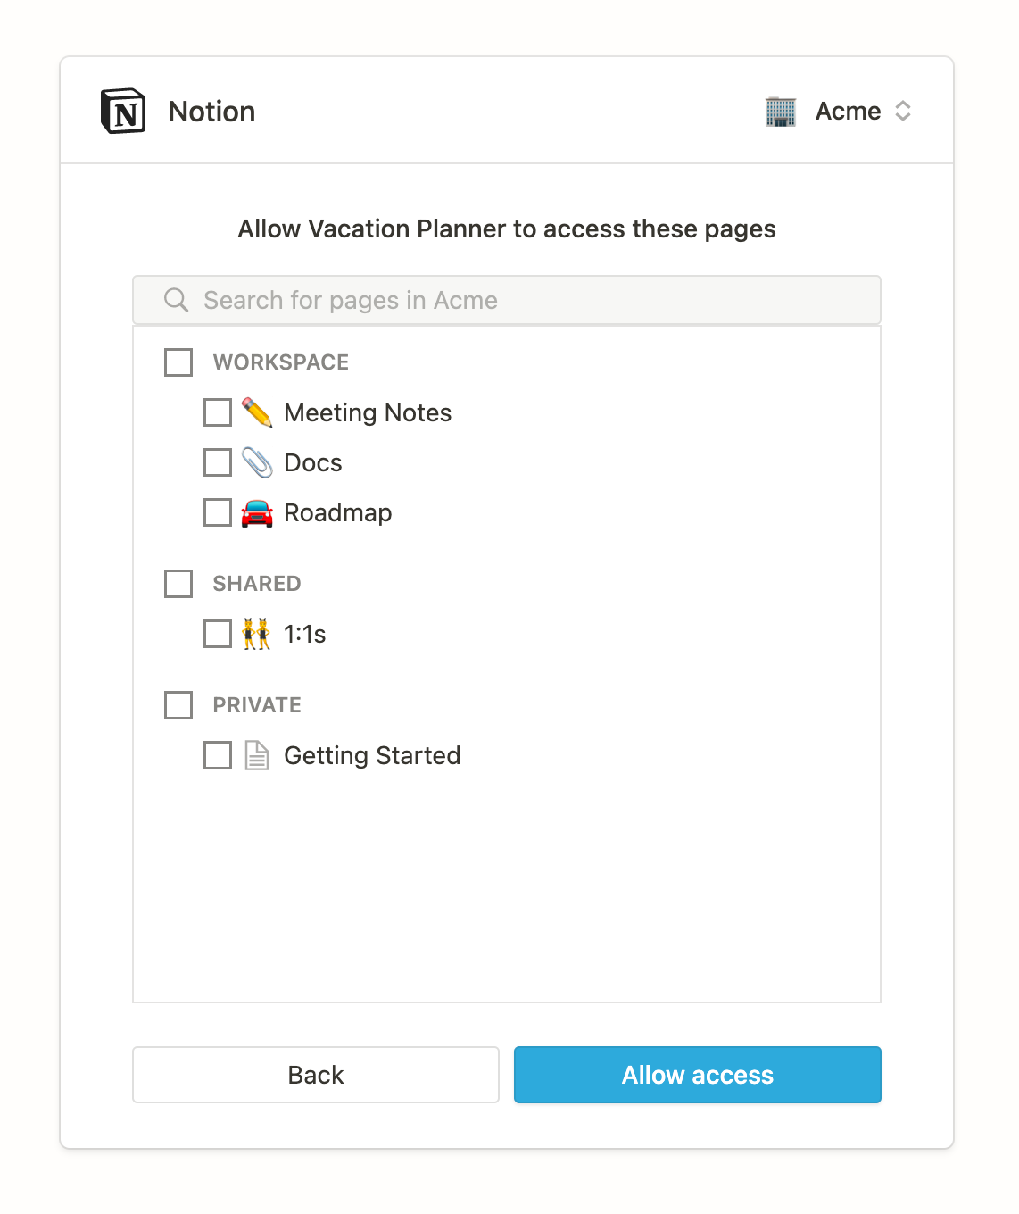Toggle the 1:1s page checkbox

click(x=218, y=634)
